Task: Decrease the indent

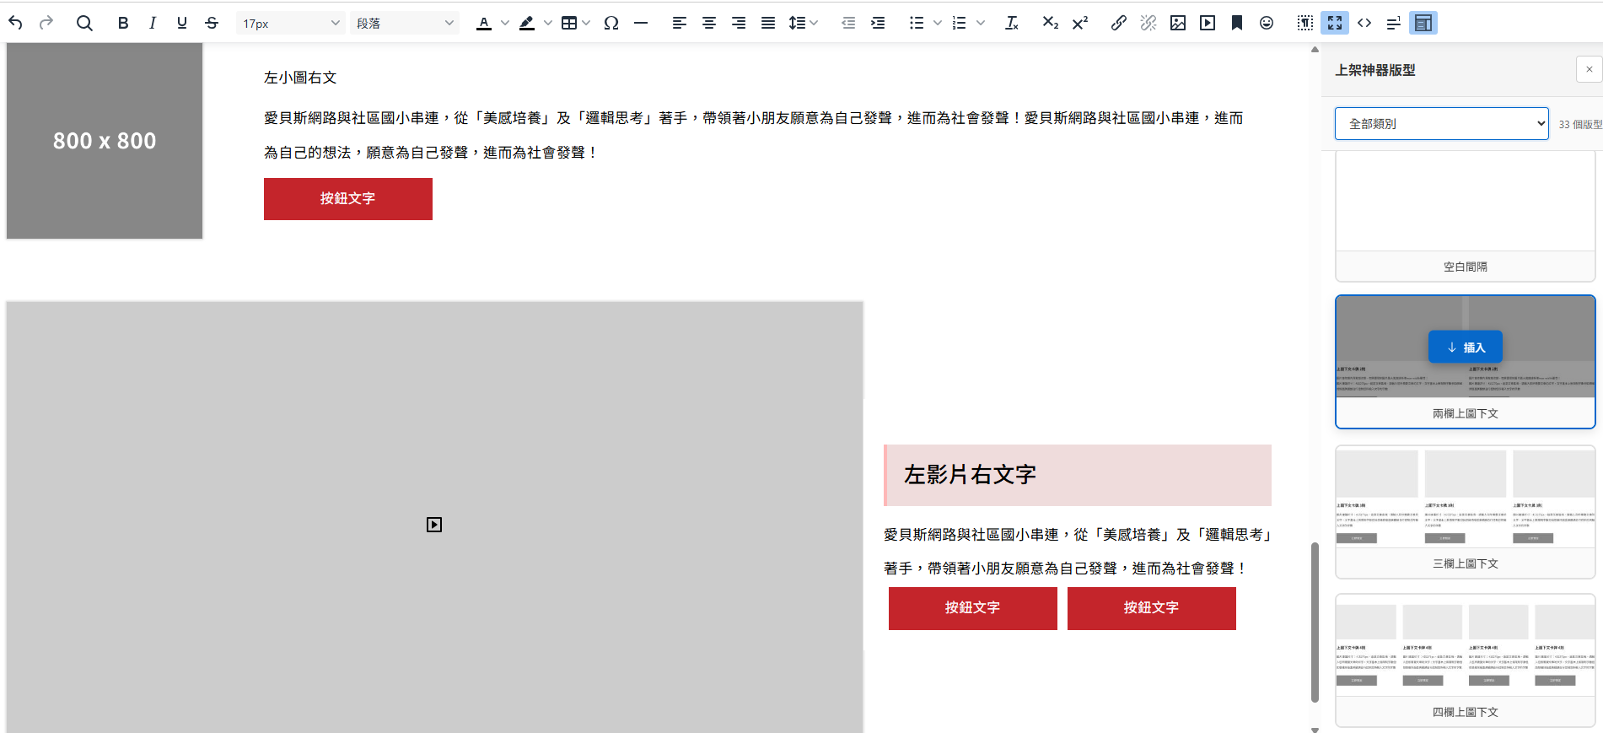Action: [848, 23]
